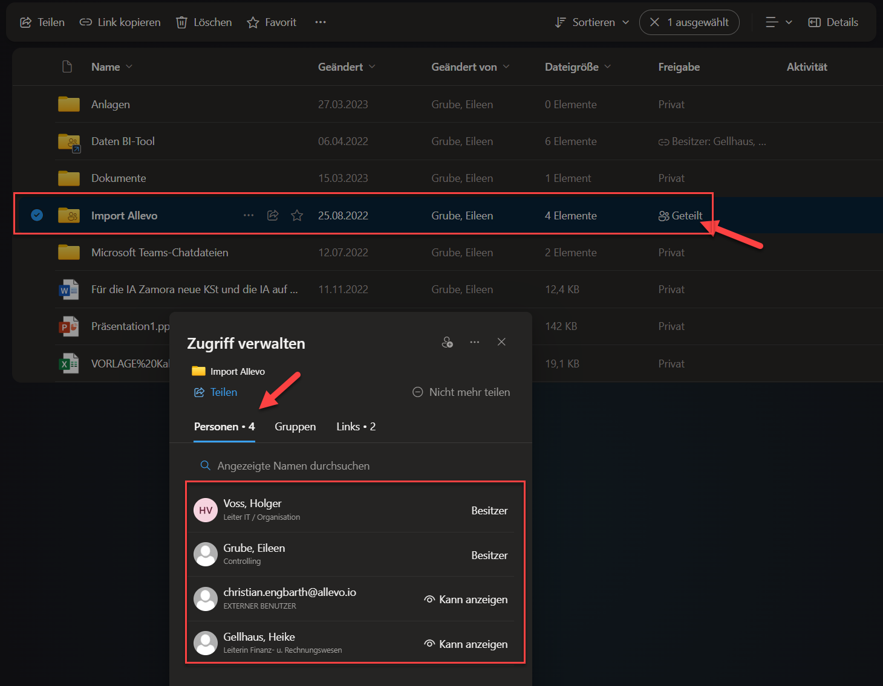Open the view layout options dropdown

point(778,22)
